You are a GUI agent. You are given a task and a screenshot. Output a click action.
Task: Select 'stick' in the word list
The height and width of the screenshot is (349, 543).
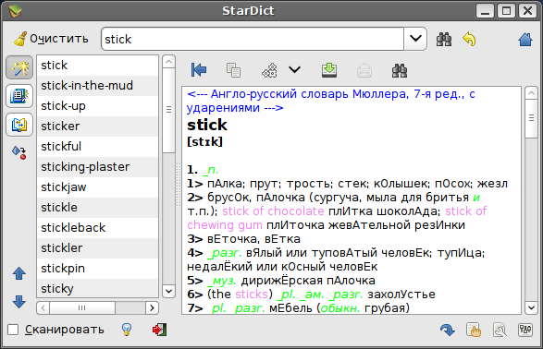pyautogui.click(x=98, y=66)
